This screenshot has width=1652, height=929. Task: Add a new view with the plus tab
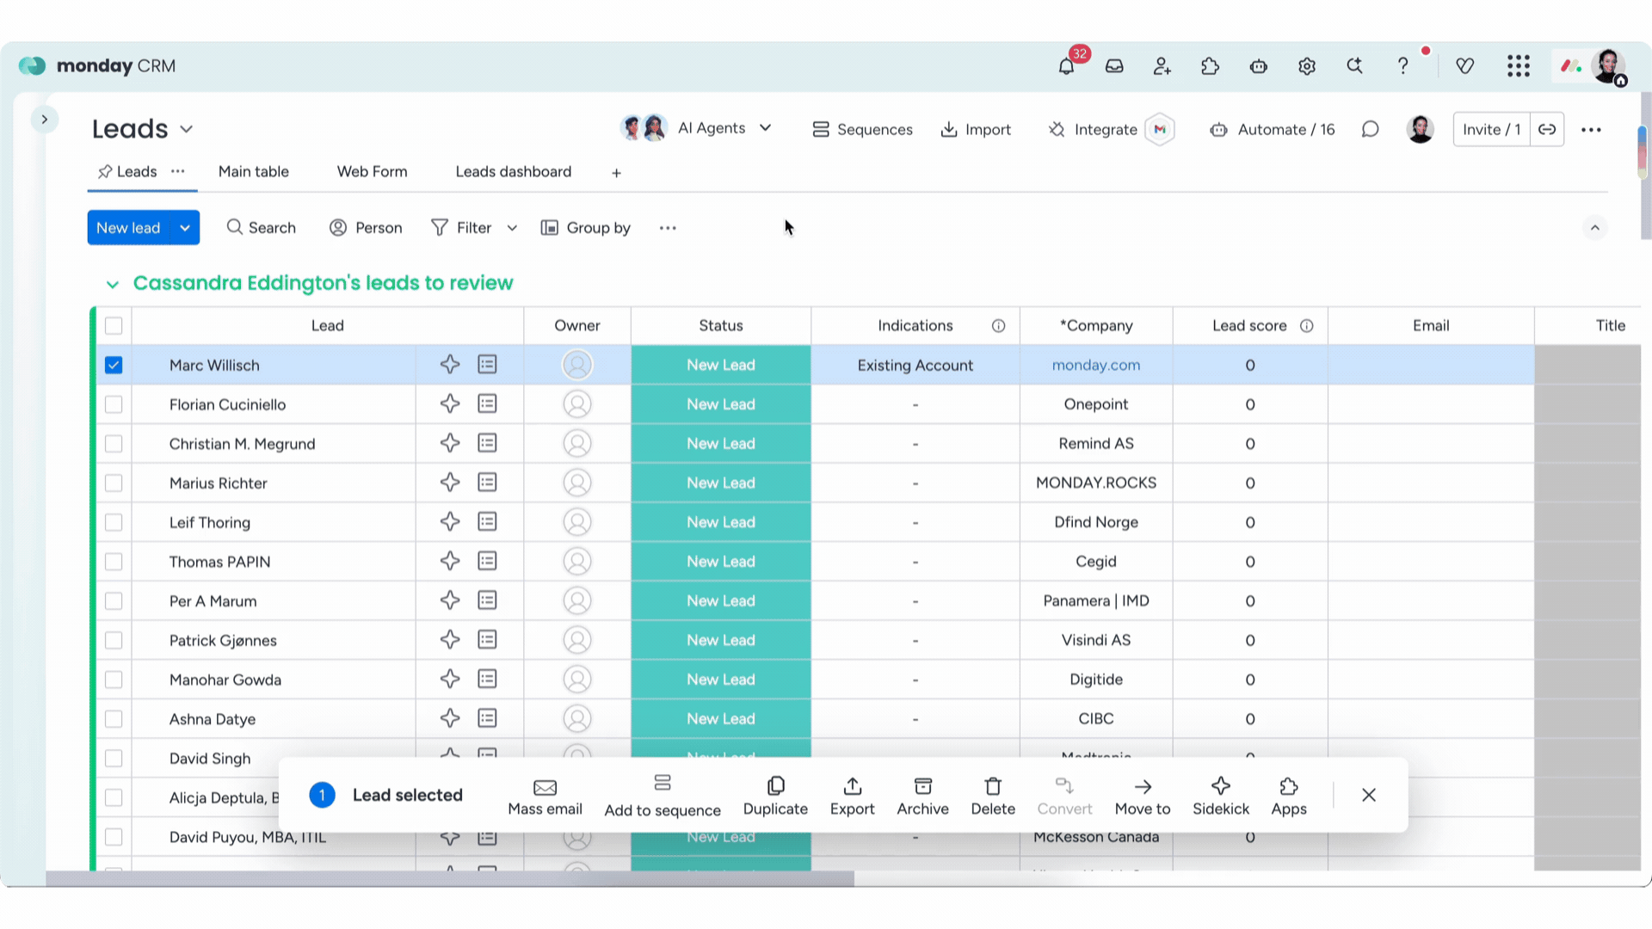coord(617,173)
